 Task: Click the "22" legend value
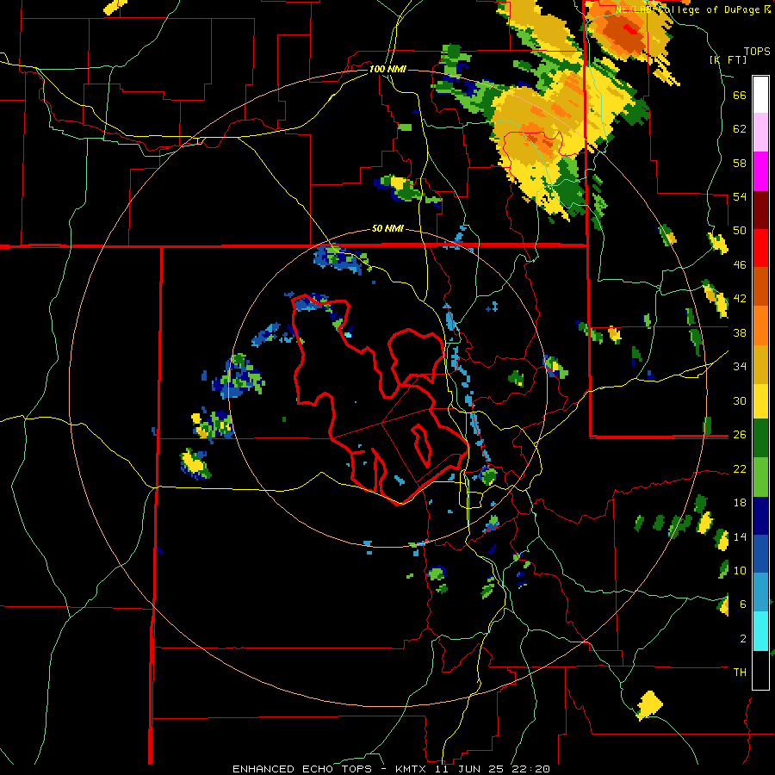click(x=740, y=469)
